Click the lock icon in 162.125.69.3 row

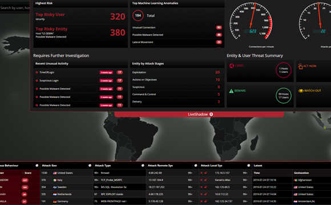[205, 187]
